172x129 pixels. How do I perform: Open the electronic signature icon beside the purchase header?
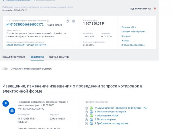pos(67,21)
